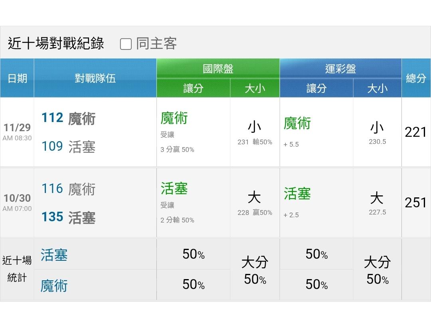Open the 112 魔術 team on 11/29
The image size is (431, 311).
pyautogui.click(x=68, y=118)
